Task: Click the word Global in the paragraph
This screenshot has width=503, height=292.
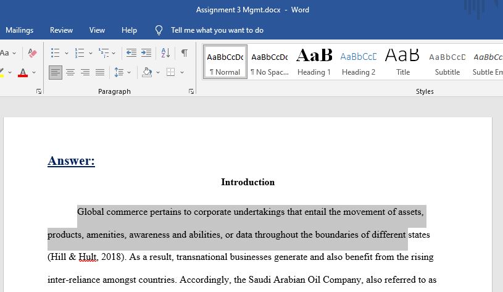Action: pos(91,212)
